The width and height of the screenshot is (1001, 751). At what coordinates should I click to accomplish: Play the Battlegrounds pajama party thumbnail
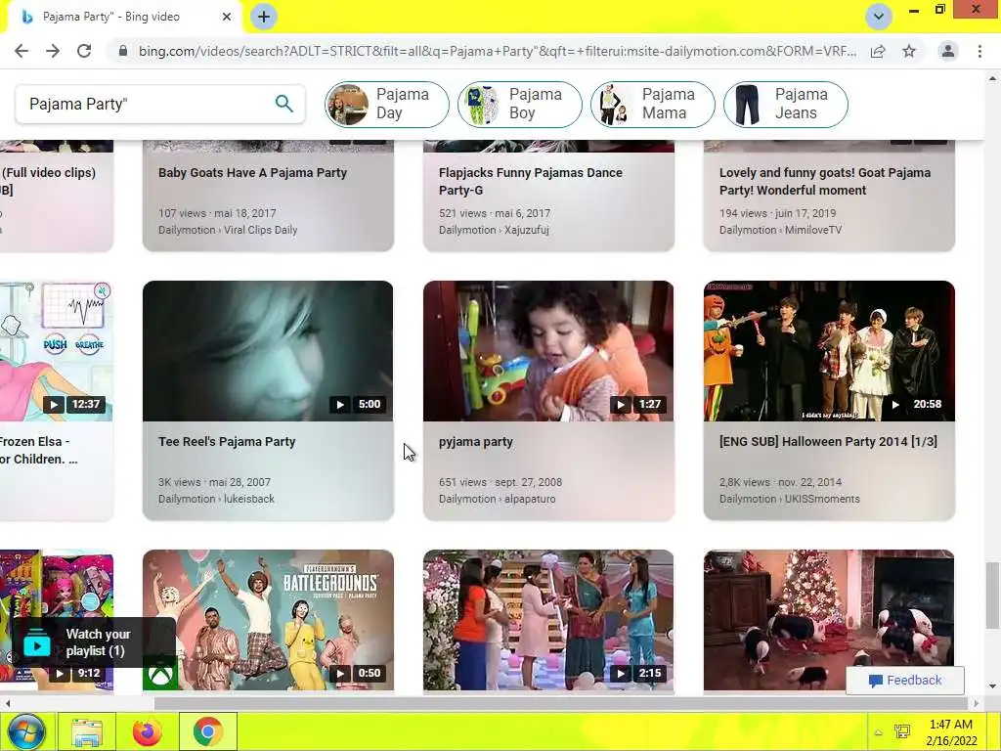[x=268, y=619]
